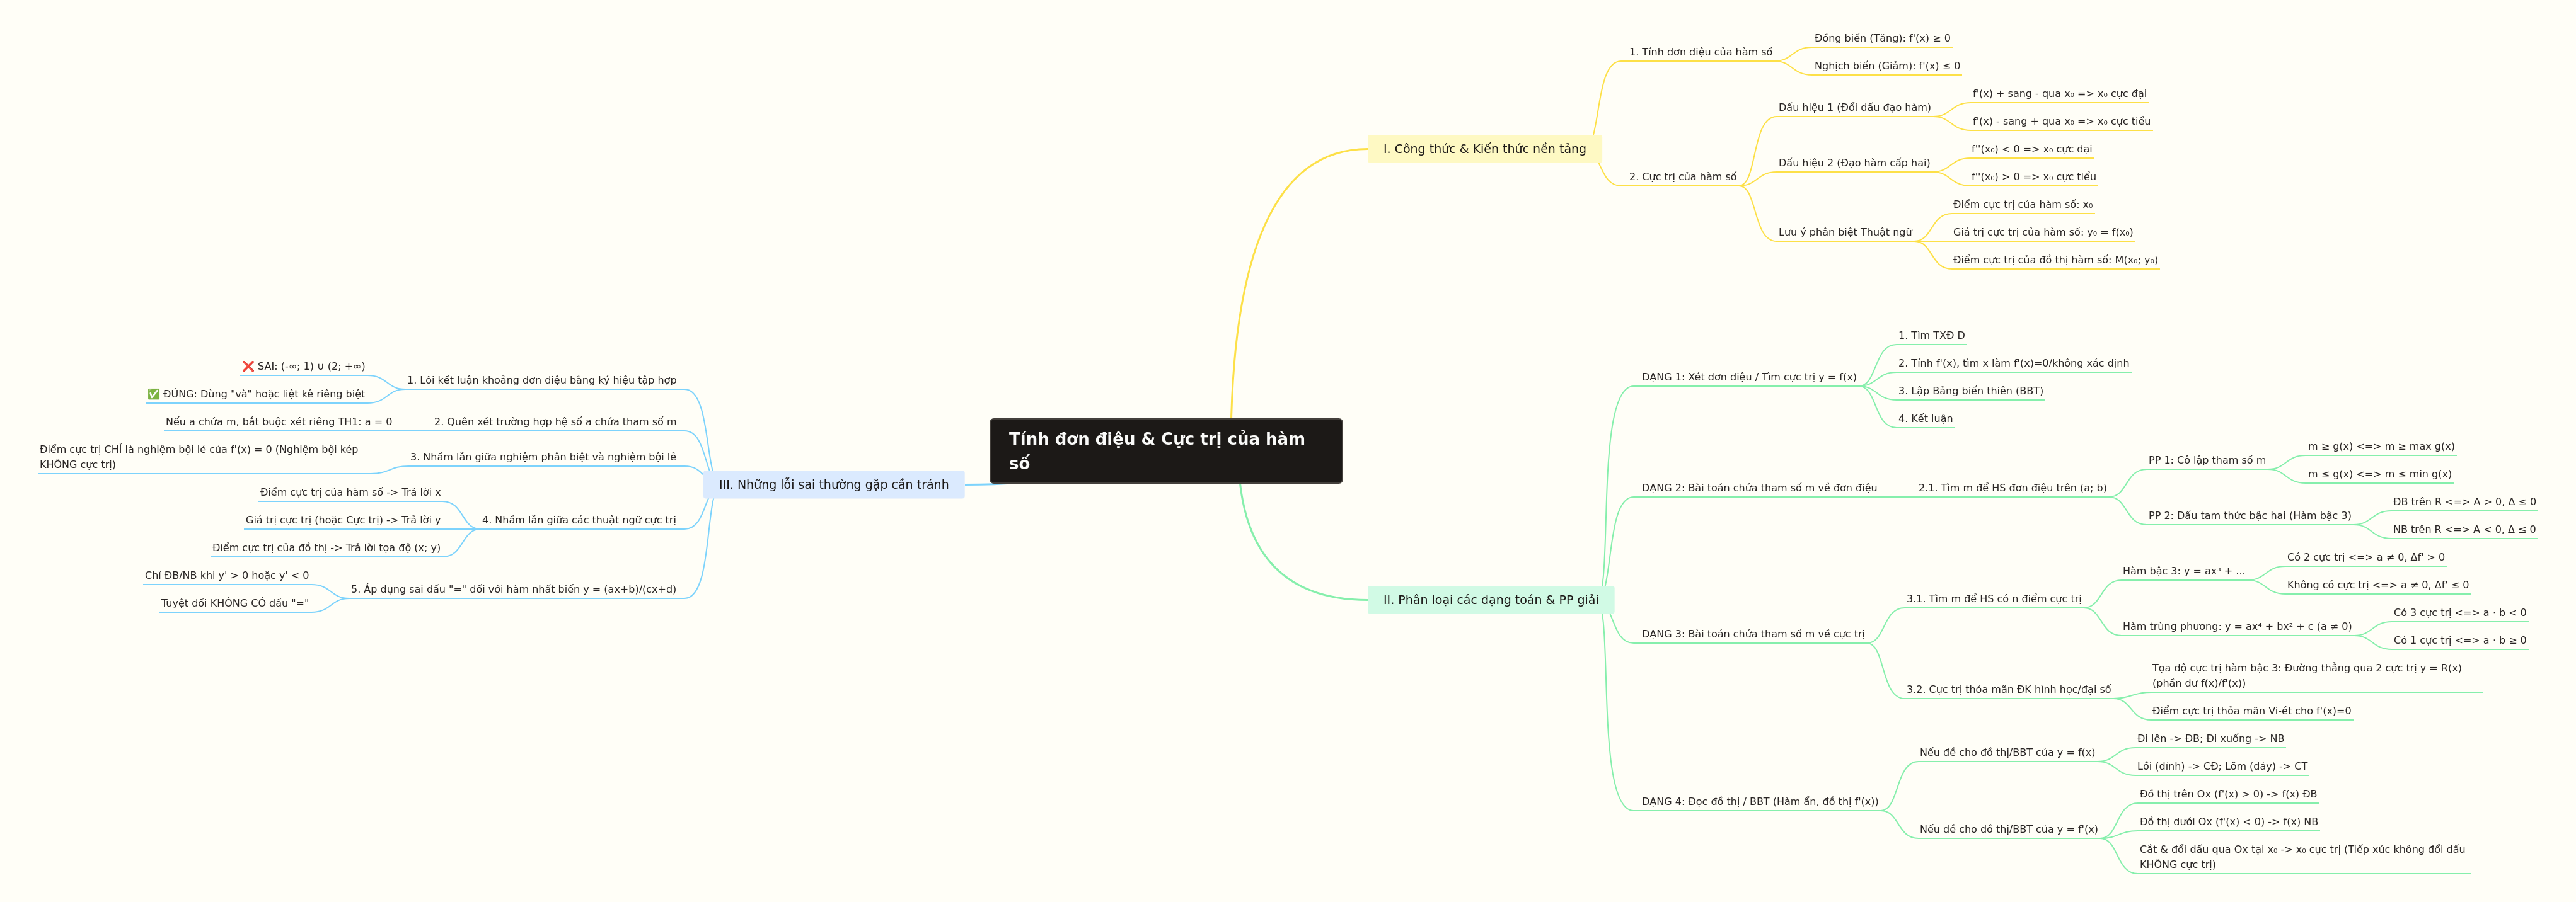Select '3.2. Cực trị thỏa mãn ĐK hình học/đại số'
The width and height of the screenshot is (2576, 902).
click(2008, 689)
